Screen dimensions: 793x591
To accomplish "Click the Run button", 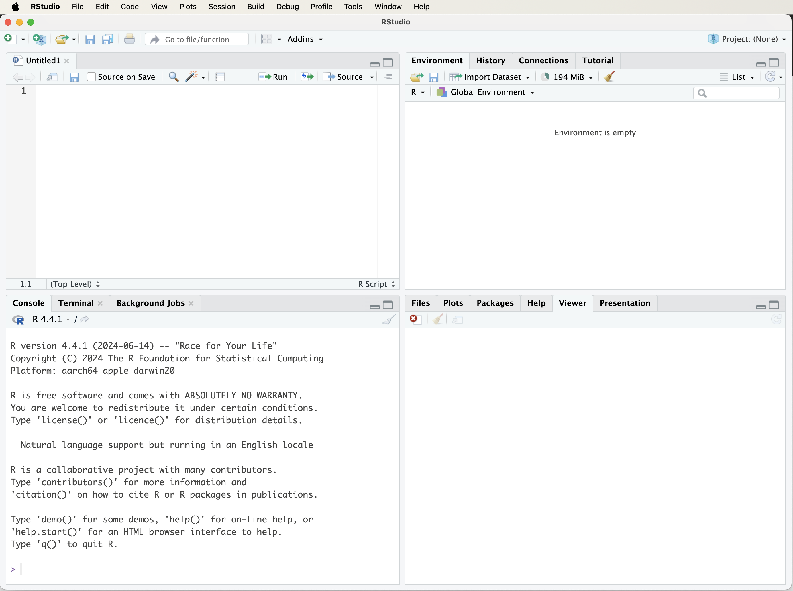I will [273, 77].
